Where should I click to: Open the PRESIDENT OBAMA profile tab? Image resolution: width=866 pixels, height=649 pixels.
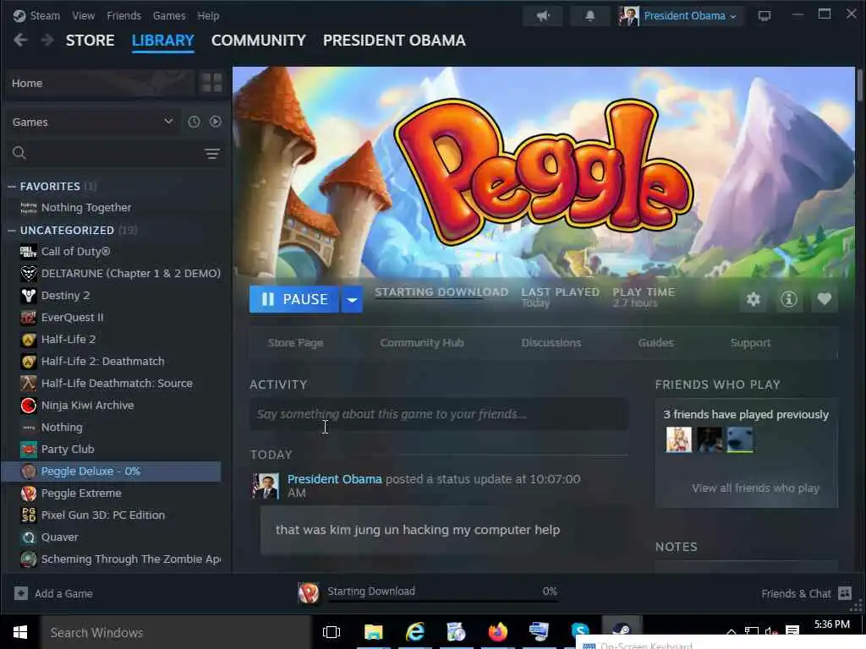(x=394, y=41)
